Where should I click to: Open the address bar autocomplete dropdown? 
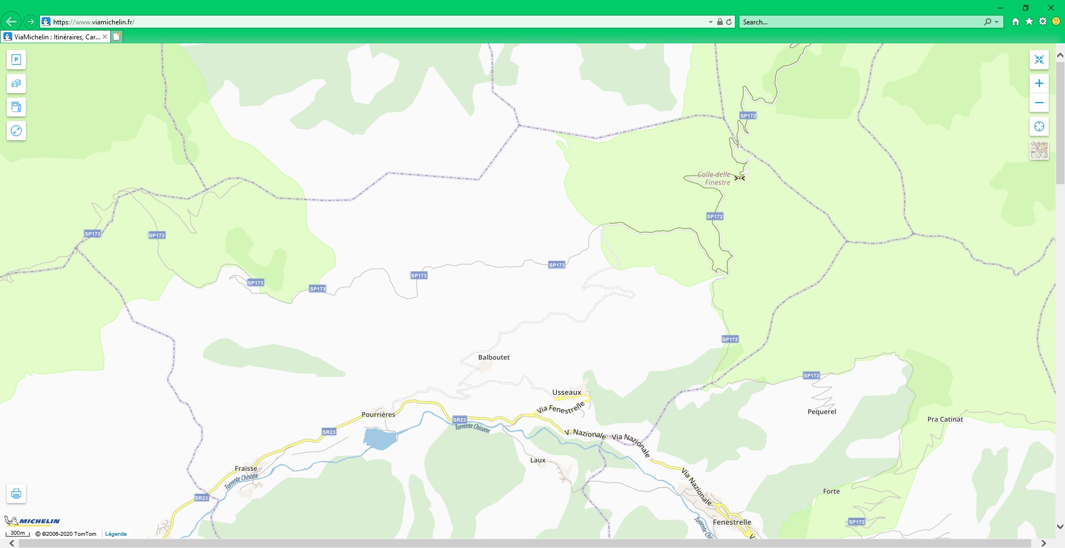click(711, 22)
